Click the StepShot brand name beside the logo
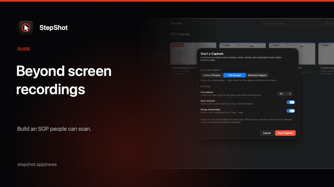 [x=54, y=28]
